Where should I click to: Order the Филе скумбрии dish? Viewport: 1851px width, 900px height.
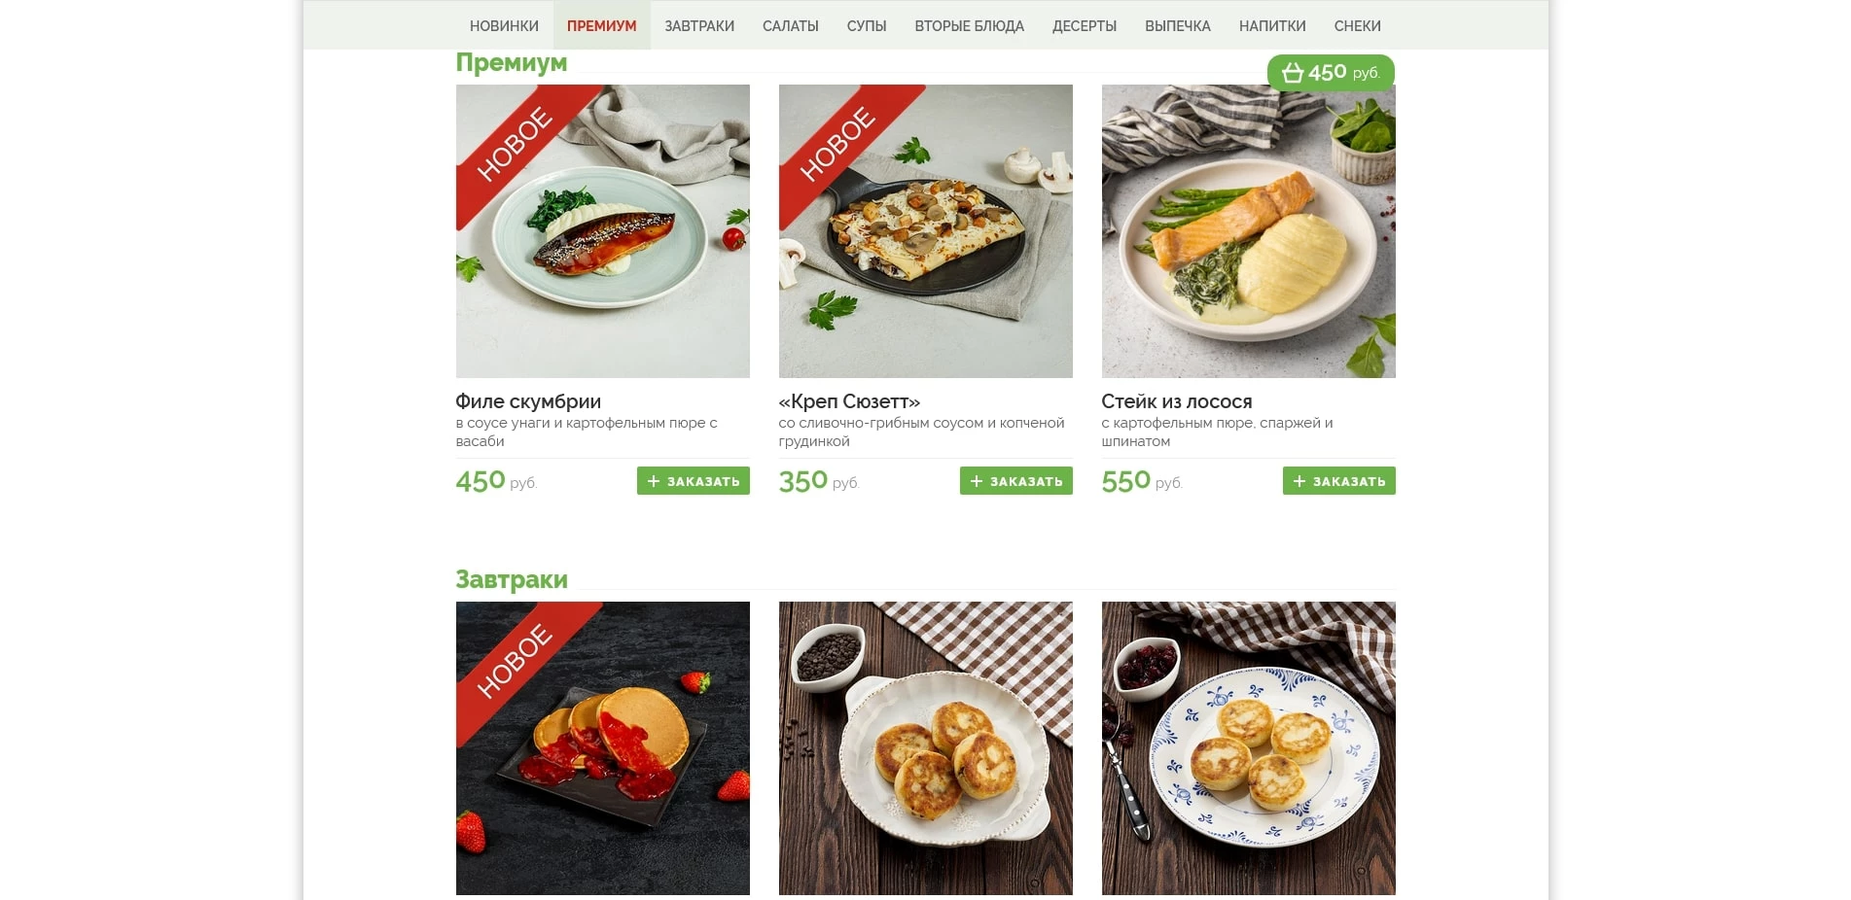693,481
